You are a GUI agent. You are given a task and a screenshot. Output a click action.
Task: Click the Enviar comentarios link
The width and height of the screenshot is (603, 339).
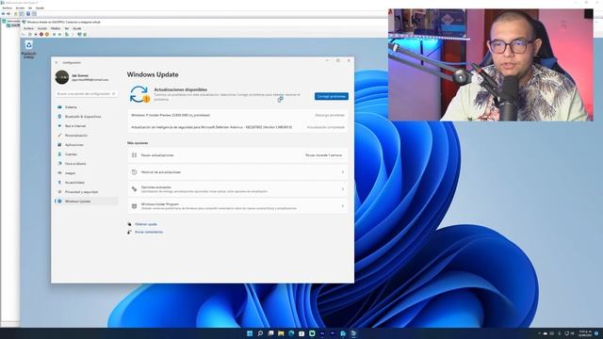149,233
